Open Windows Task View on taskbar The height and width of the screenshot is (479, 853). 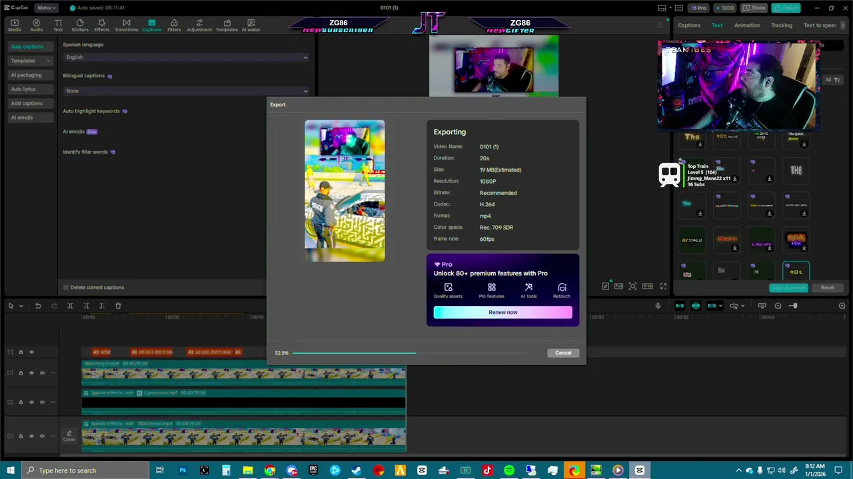160,470
